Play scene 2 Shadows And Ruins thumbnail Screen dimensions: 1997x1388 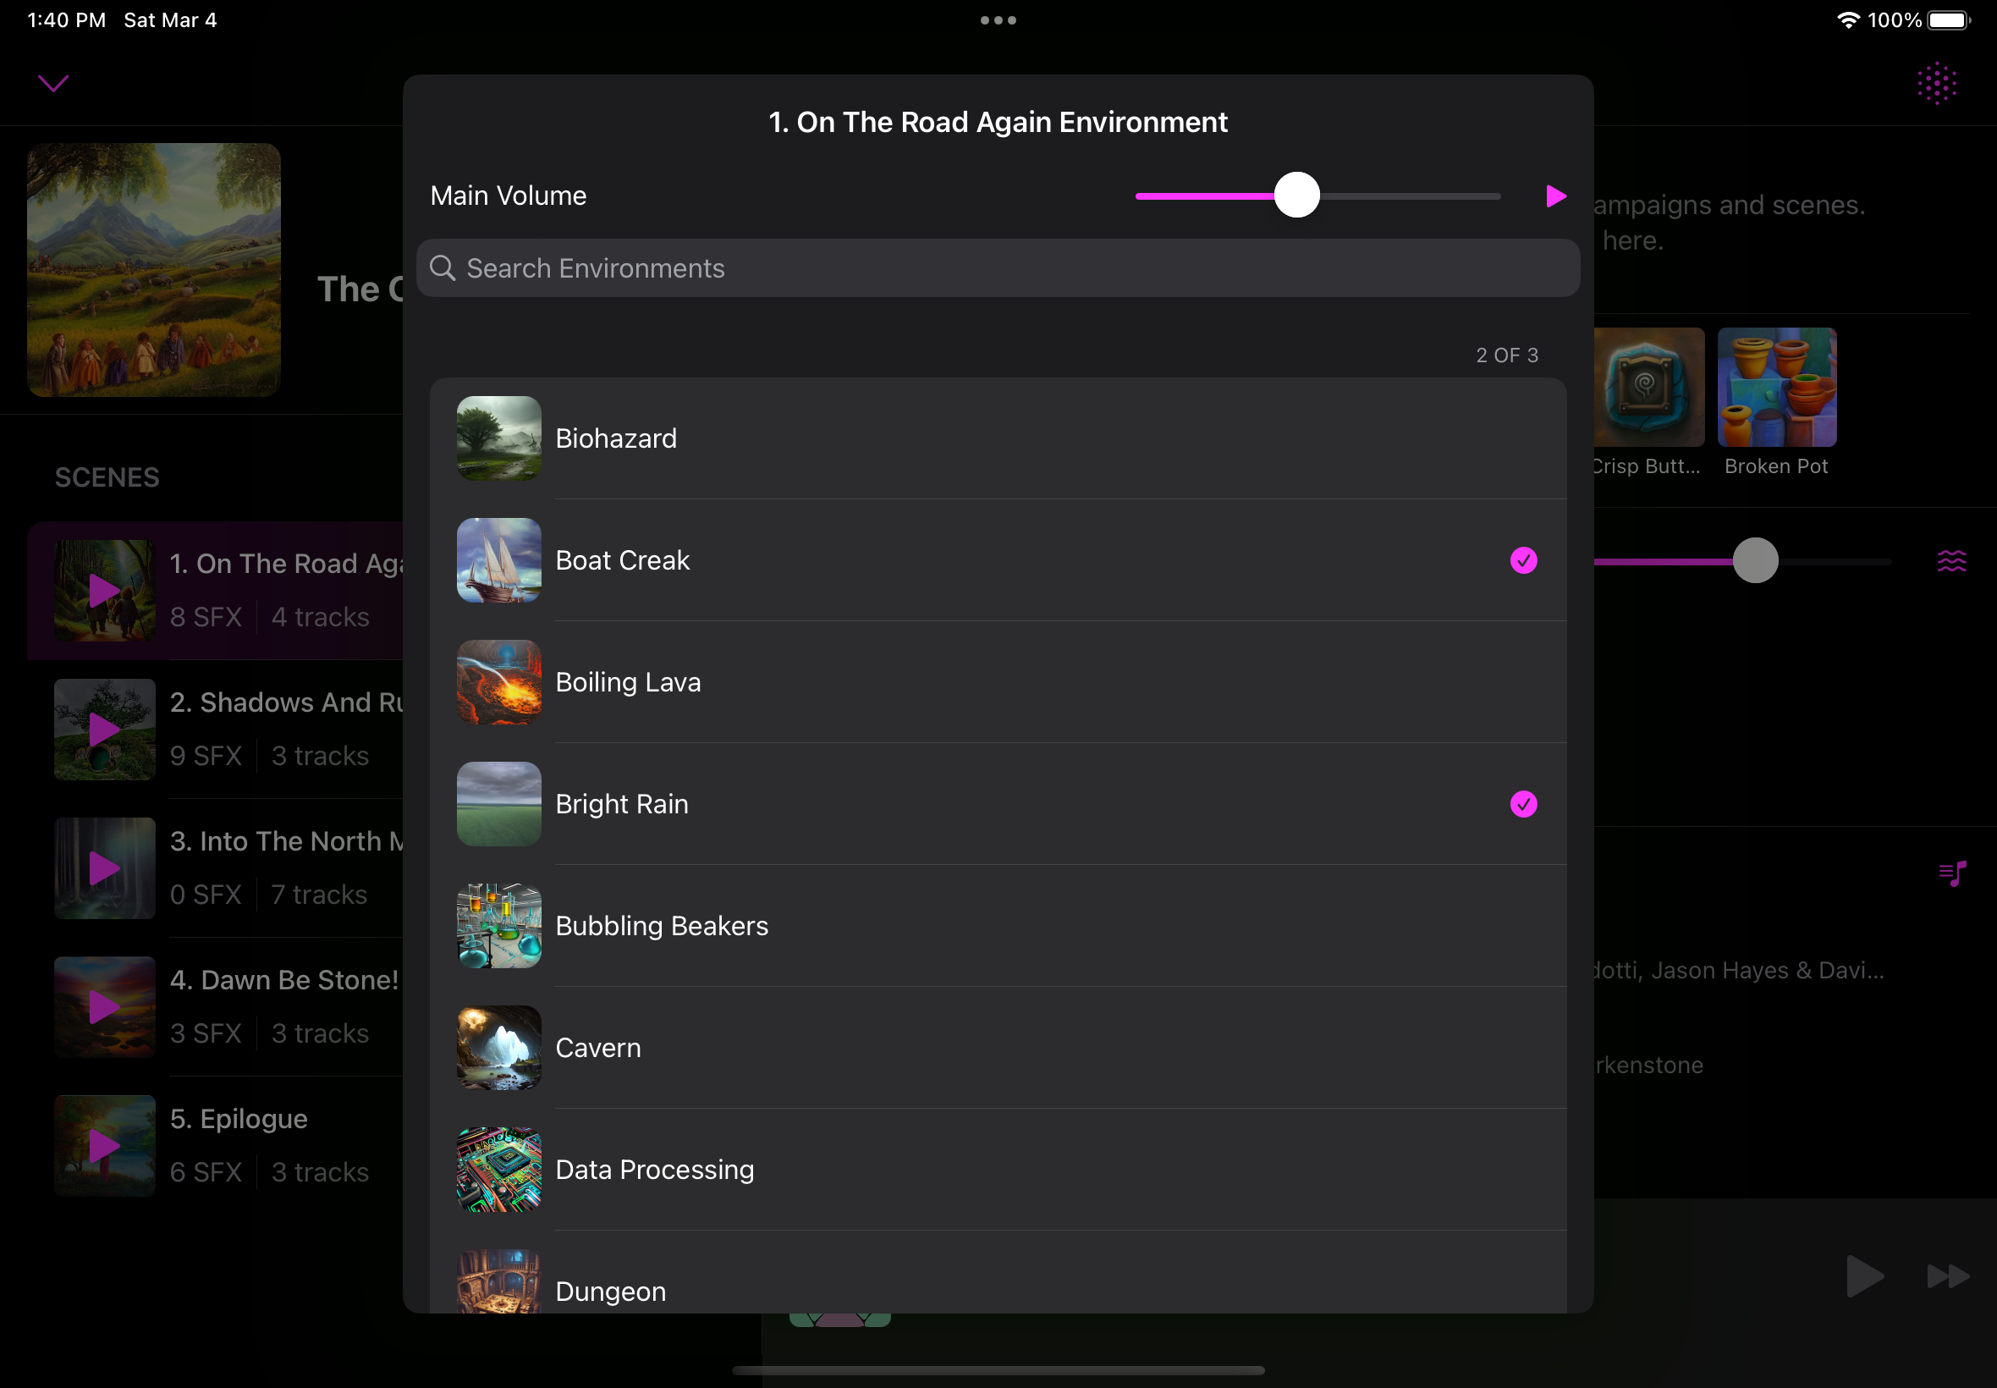104,730
